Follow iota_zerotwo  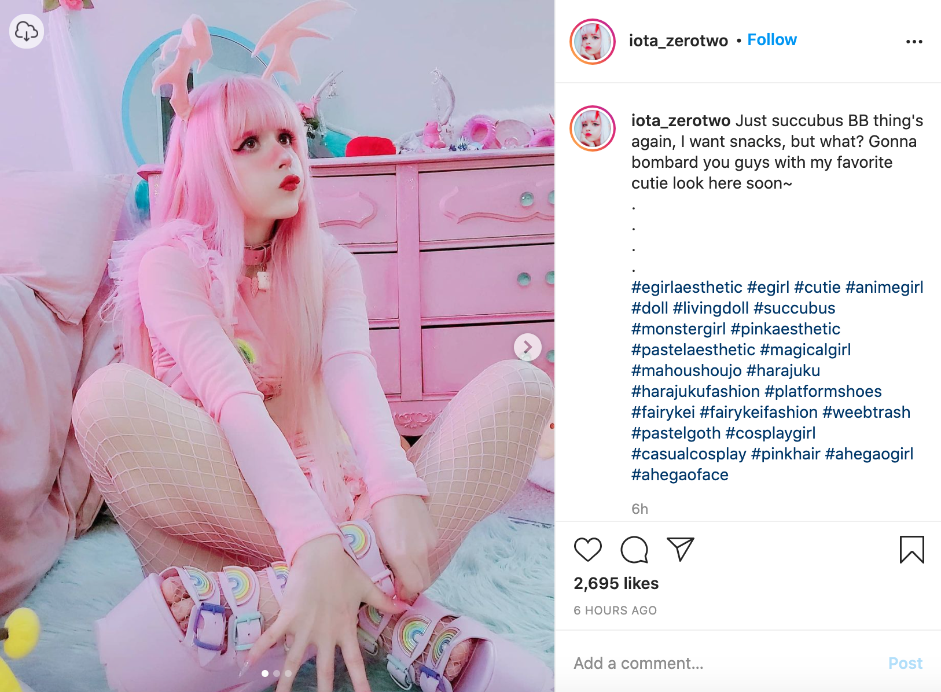click(772, 39)
